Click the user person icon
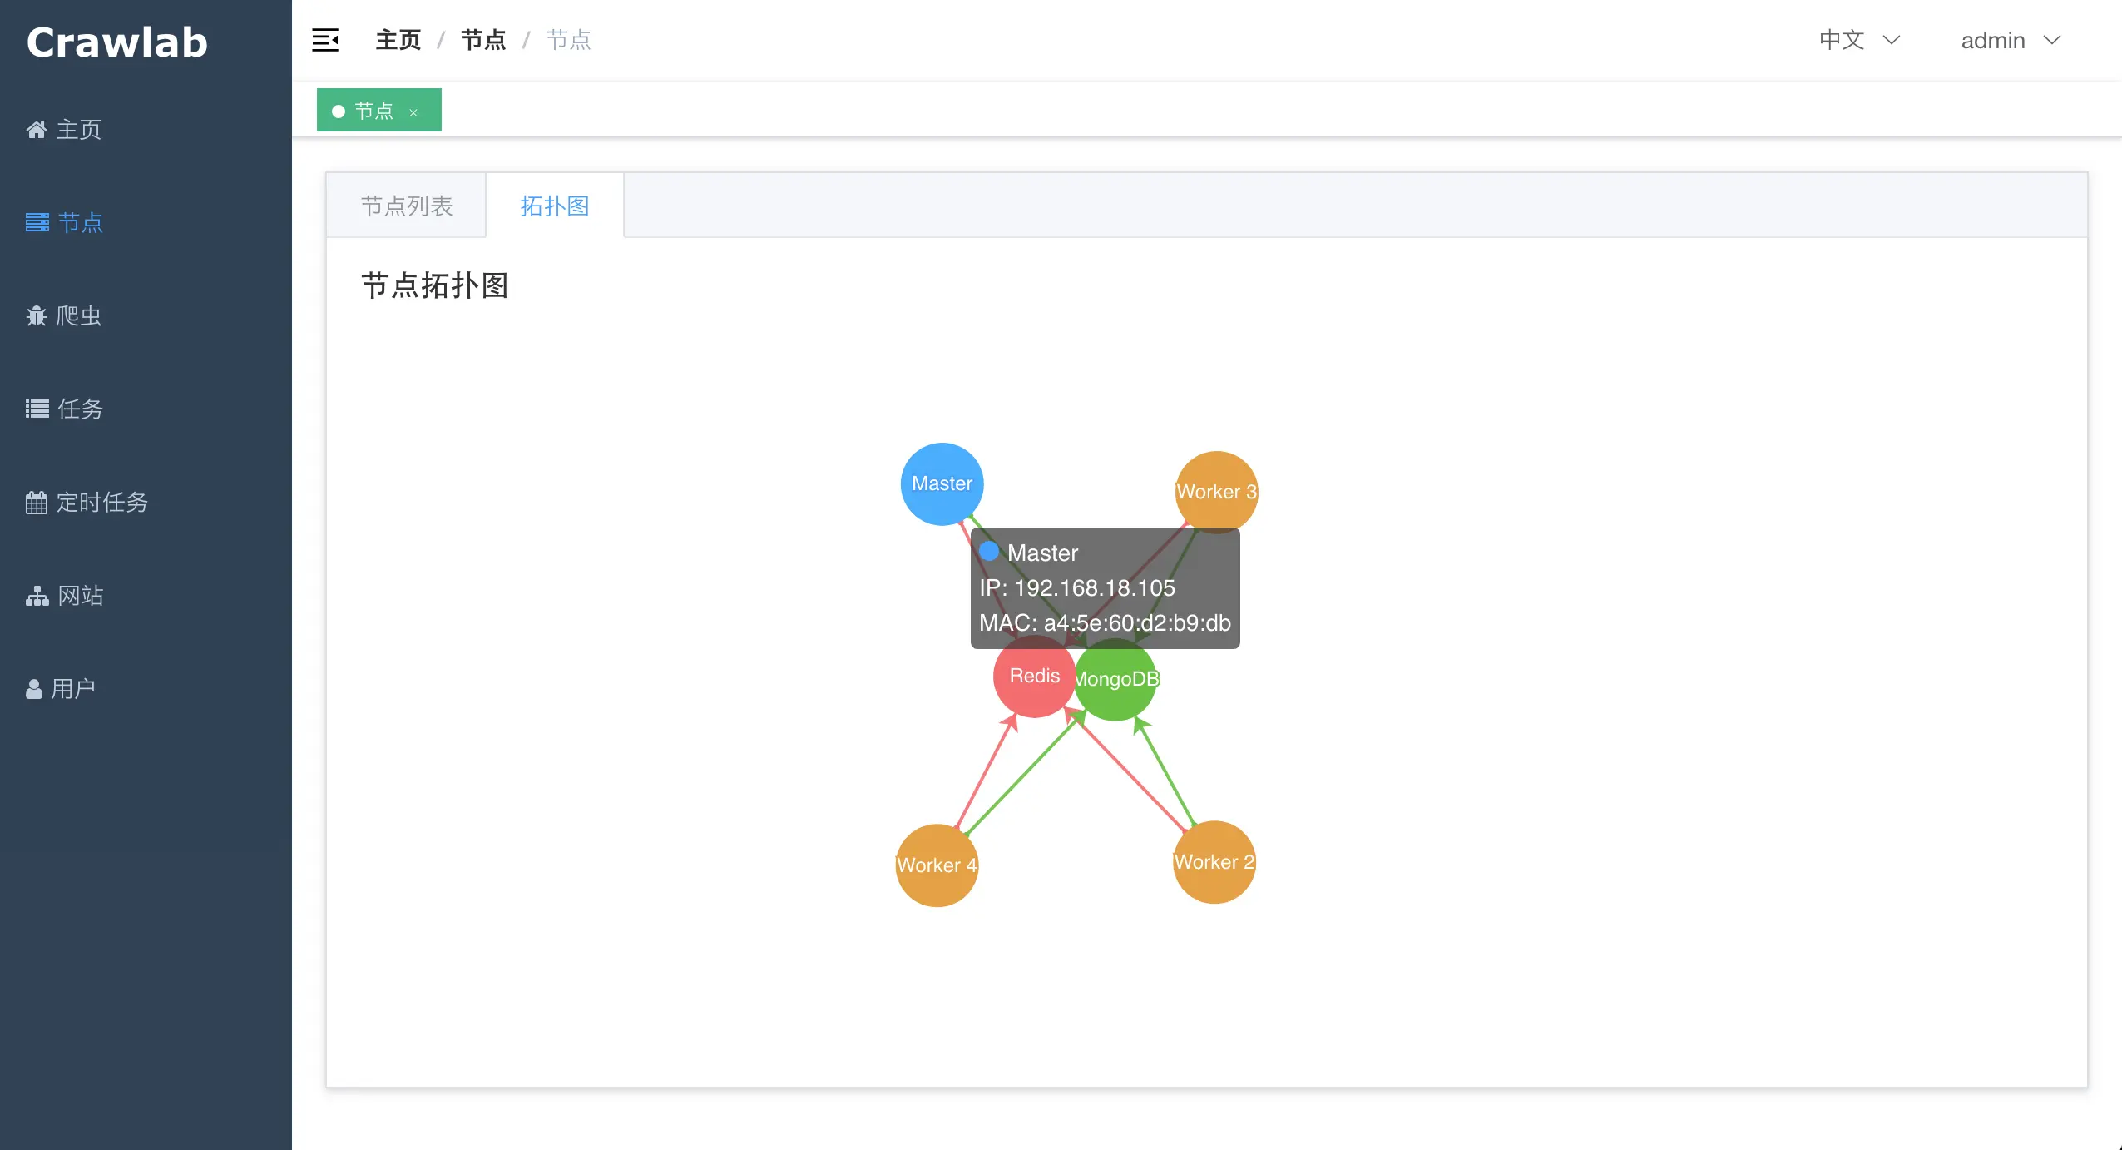Viewport: 2122px width, 1150px height. [x=34, y=689]
